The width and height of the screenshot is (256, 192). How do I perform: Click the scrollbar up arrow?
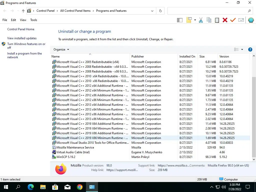(254, 56)
